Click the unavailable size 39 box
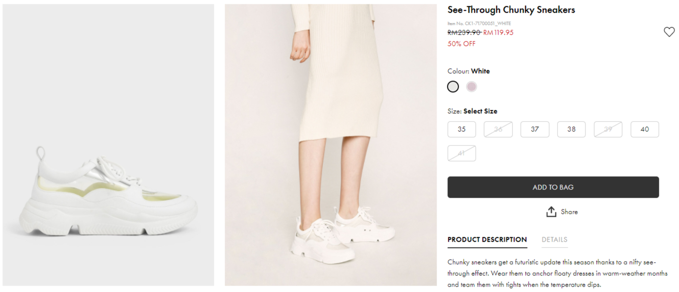679x292 pixels. click(608, 129)
